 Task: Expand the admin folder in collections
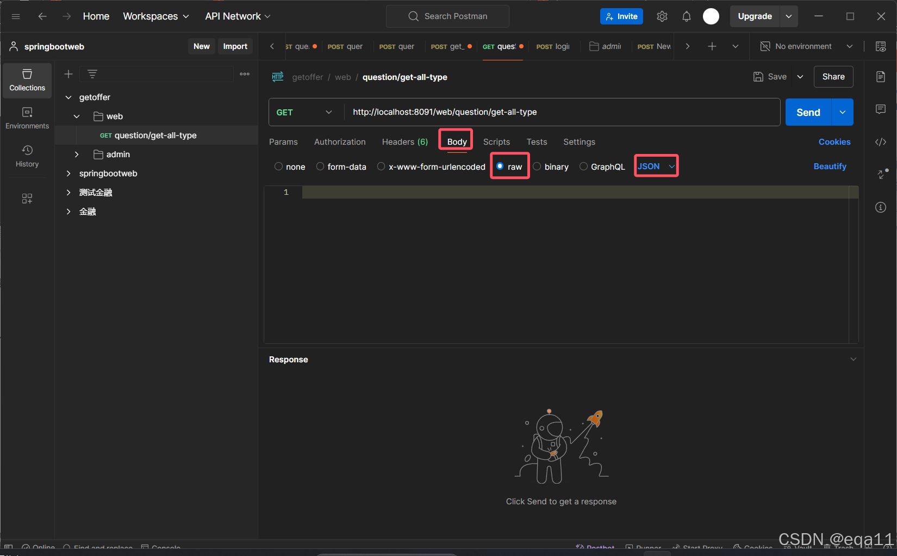click(x=77, y=155)
